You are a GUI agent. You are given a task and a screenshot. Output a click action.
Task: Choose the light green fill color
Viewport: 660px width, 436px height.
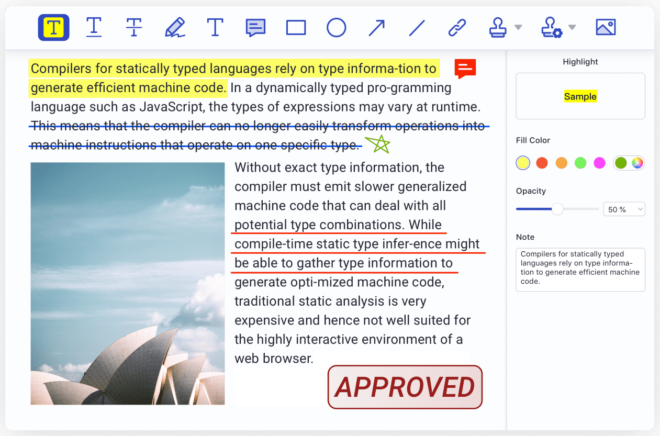pos(580,163)
